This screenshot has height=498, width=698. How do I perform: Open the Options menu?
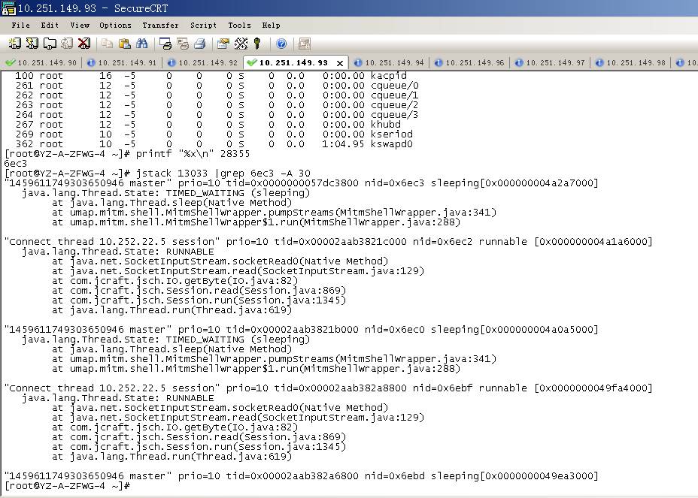coord(115,25)
